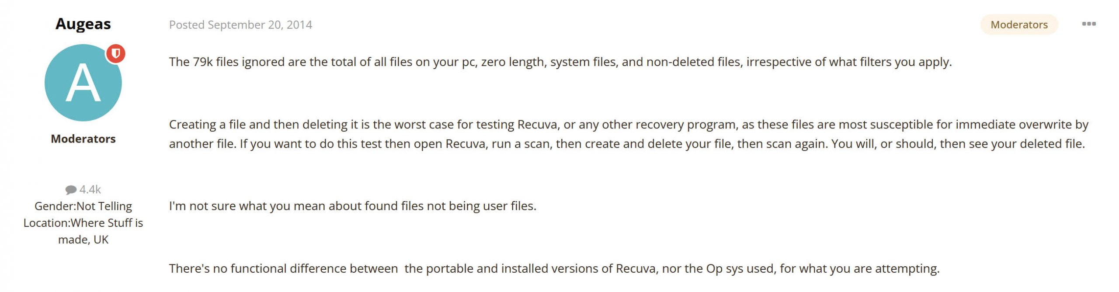
Task: Click the 4.4k post count number
Action: point(90,189)
